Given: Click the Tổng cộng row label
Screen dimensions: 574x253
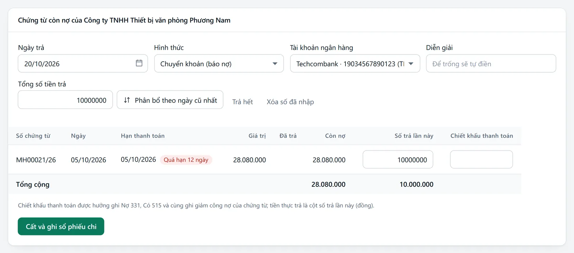Looking at the screenshot, I should click(x=33, y=185).
